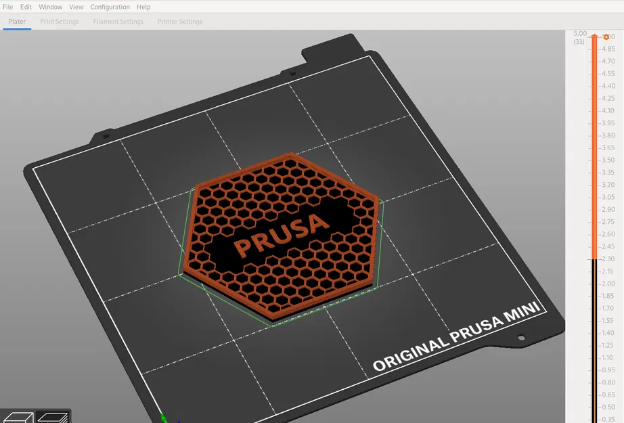Click the 3.20 height tick label
This screenshot has width=624, height=423.
point(608,185)
